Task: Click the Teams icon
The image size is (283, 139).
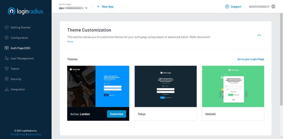Action: (x=7, y=69)
